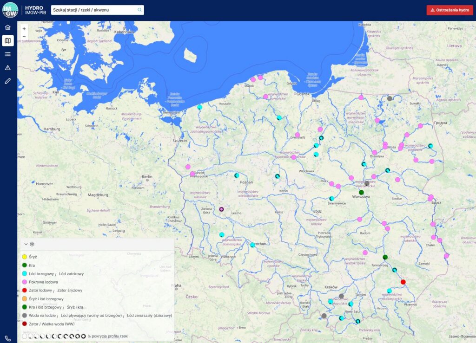Select the map view sidebar icon

7,41
